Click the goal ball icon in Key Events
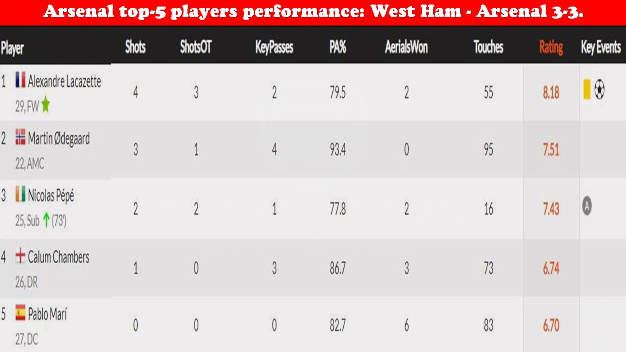 pyautogui.click(x=599, y=89)
